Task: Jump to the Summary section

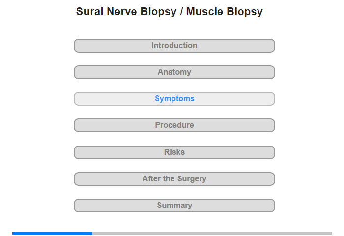Action: [174, 206]
